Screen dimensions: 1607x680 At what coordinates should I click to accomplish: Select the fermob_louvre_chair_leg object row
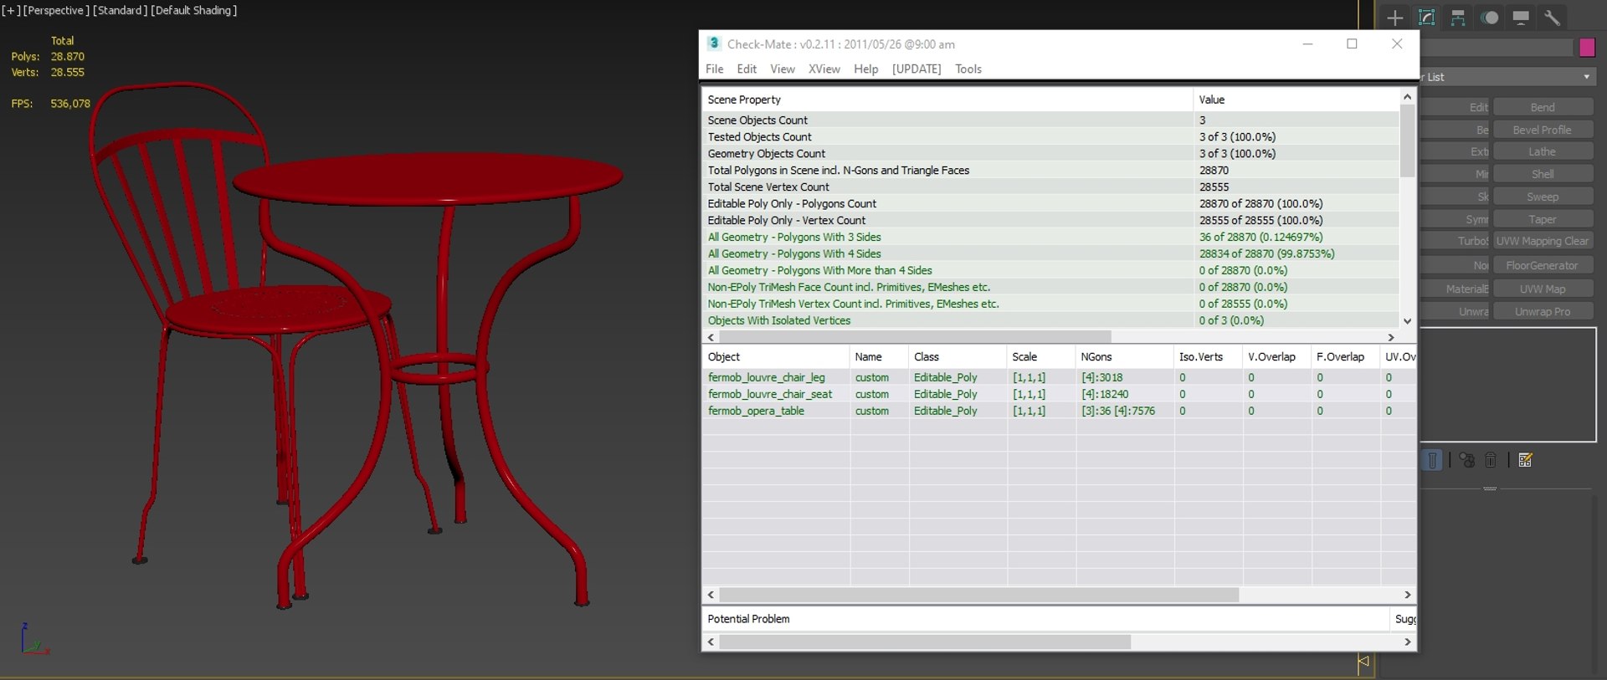(x=1059, y=377)
